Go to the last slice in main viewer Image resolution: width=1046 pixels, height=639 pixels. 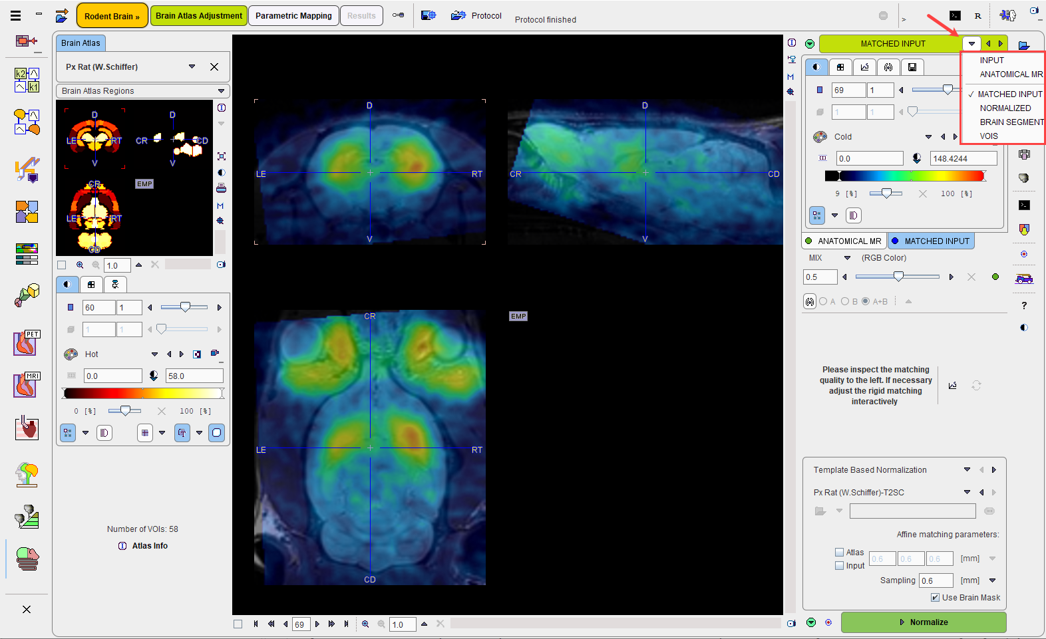pos(346,624)
